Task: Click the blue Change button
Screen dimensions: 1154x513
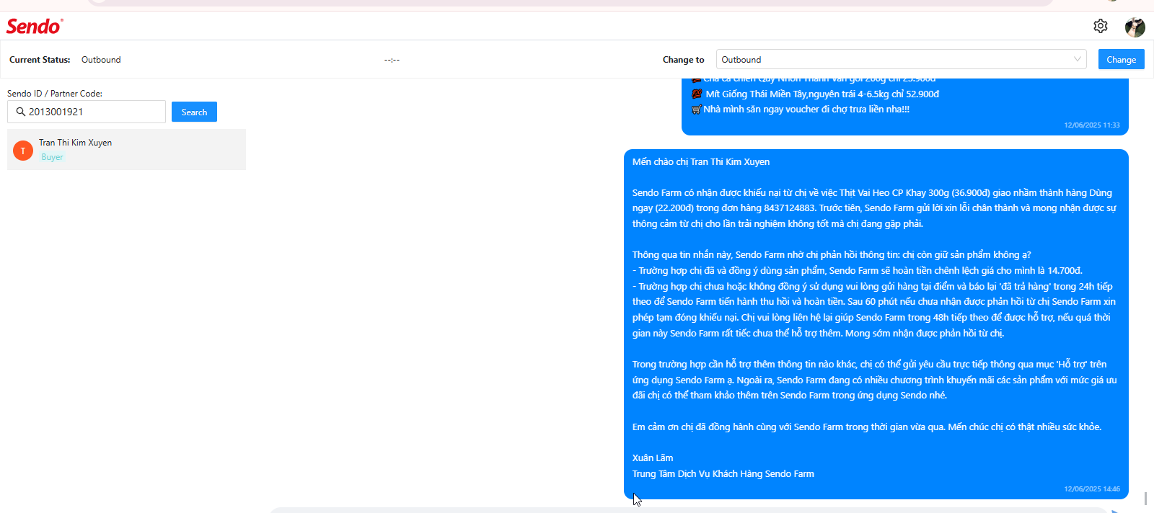Action: (x=1121, y=59)
